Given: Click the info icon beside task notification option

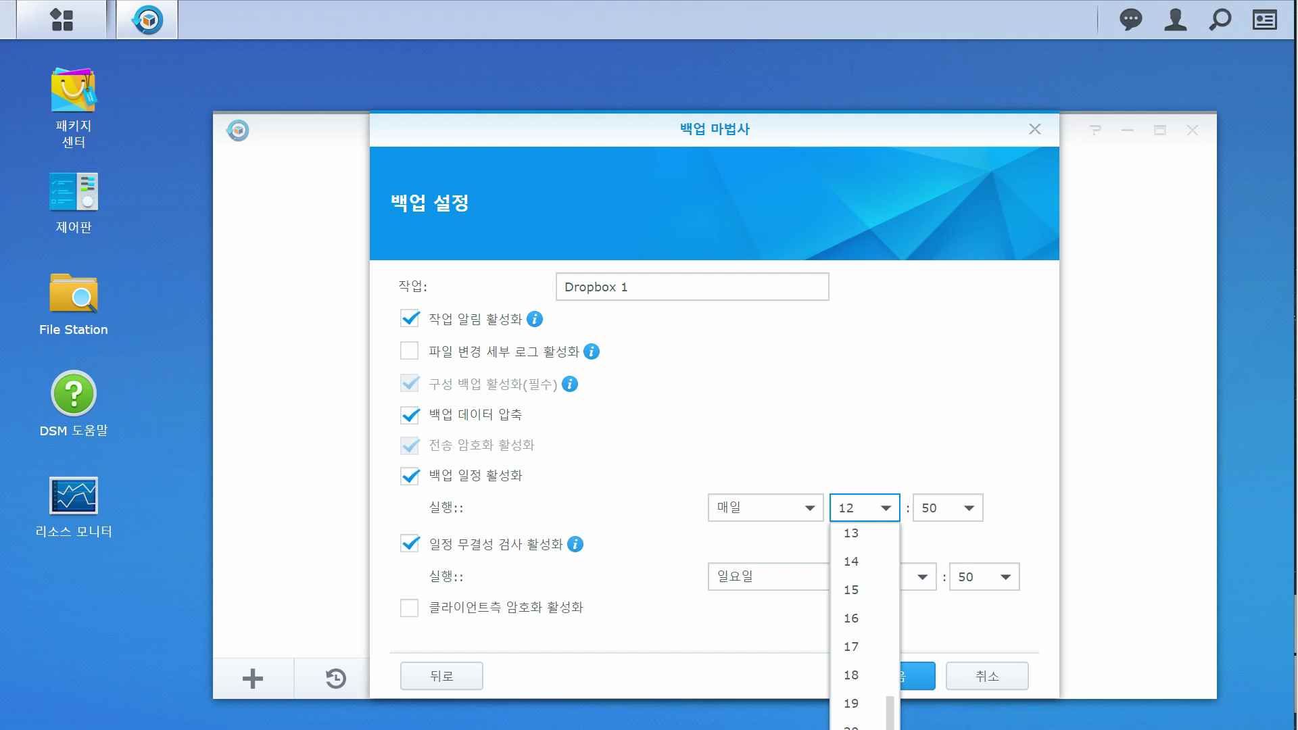Looking at the screenshot, I should point(535,319).
